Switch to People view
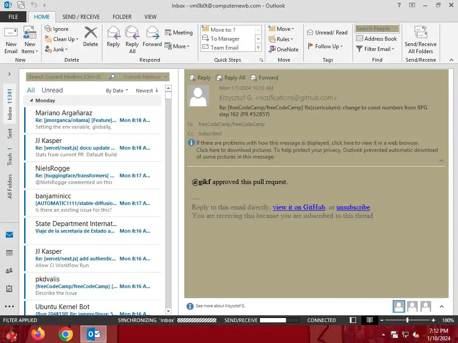This screenshot has width=458, height=343. (x=9, y=271)
